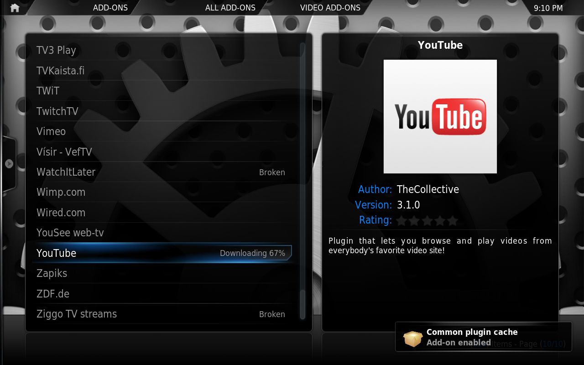Click the Broken label beside Ziggo TV streams
Viewport: 584px width, 365px height.
pyautogui.click(x=272, y=314)
